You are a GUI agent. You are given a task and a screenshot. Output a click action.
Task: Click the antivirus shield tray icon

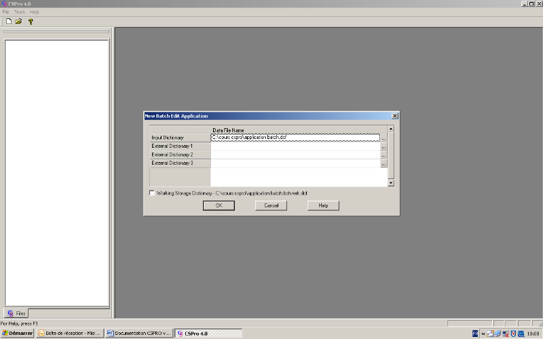[x=513, y=334]
